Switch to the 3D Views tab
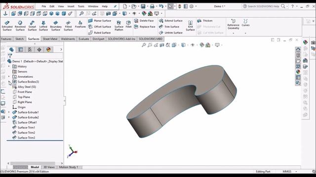Viewport: 316px width, 177px height. [x=49, y=167]
